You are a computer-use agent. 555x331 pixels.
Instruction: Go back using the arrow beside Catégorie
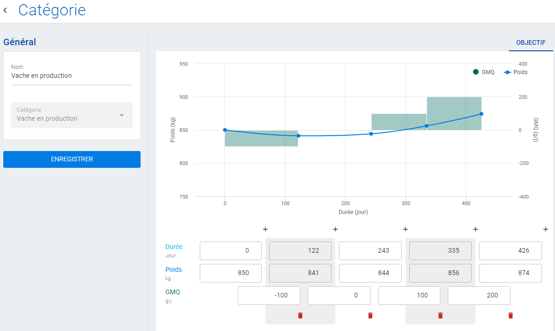5,10
